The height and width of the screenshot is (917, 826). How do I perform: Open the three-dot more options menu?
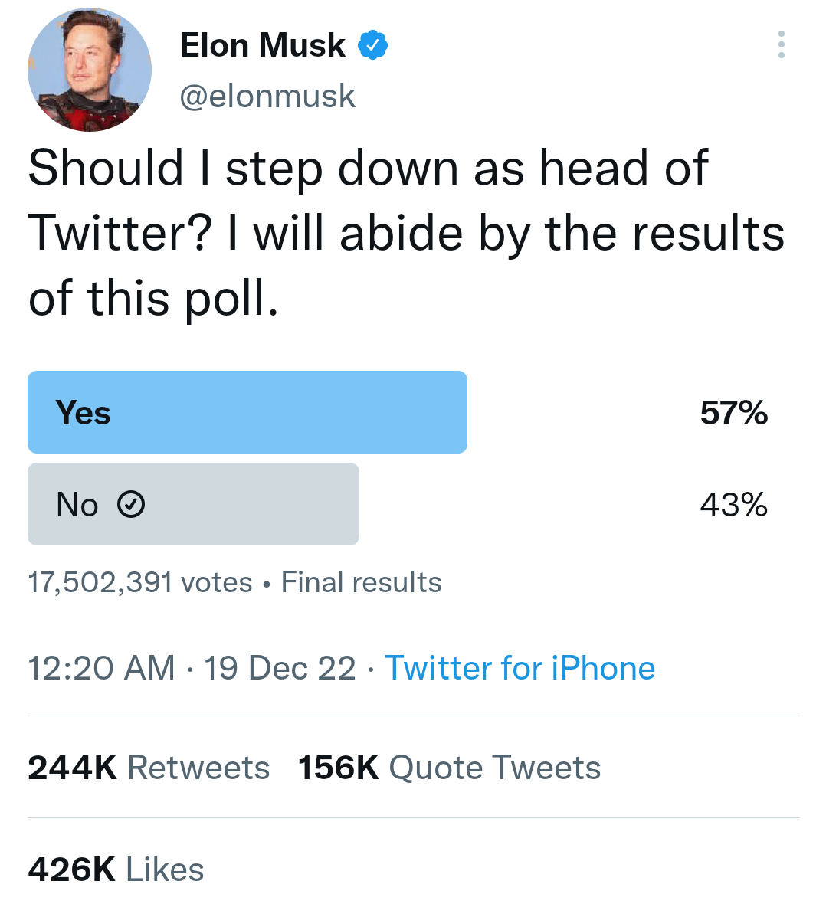(781, 44)
